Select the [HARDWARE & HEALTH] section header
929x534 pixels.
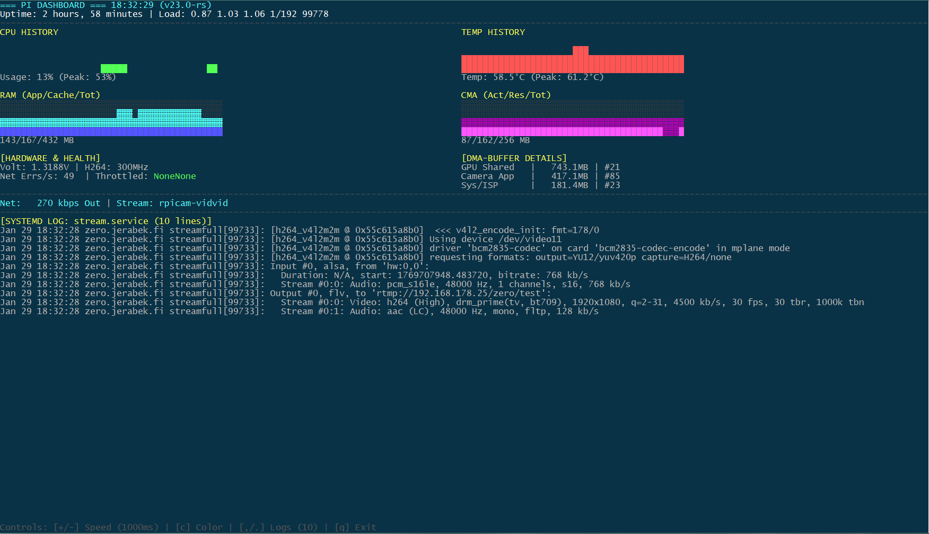point(50,158)
